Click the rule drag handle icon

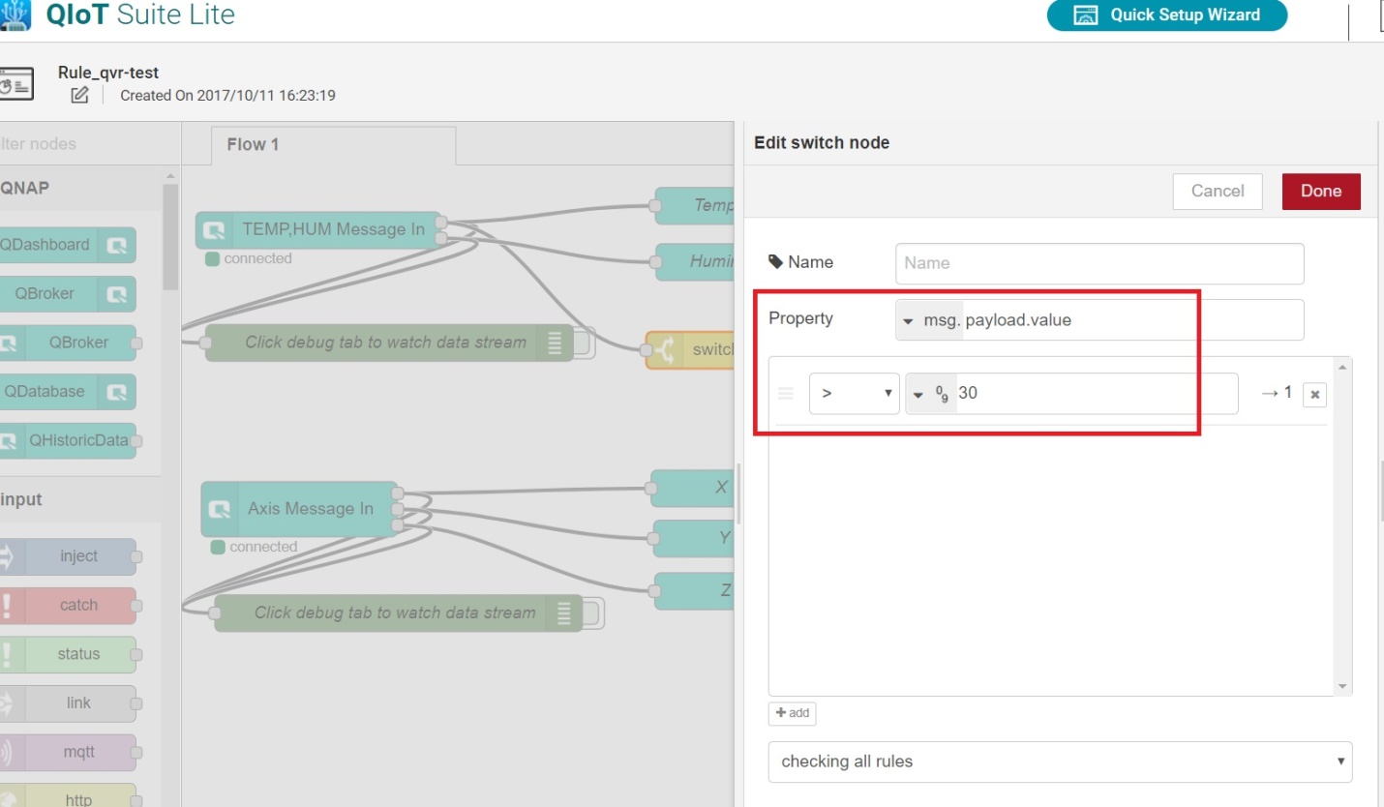point(786,394)
